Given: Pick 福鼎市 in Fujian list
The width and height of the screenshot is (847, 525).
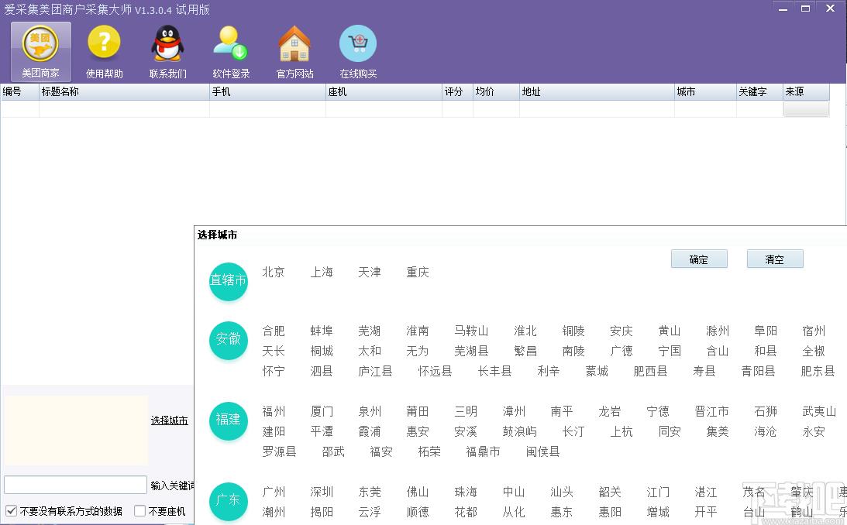Looking at the screenshot, I should click(x=484, y=451).
